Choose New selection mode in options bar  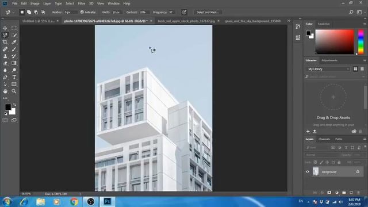[x=22, y=12]
